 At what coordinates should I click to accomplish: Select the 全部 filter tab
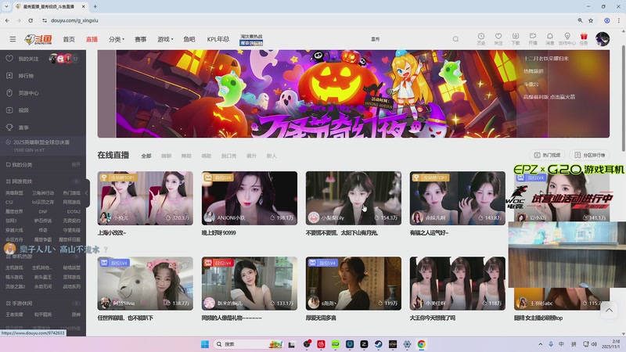pyautogui.click(x=146, y=156)
